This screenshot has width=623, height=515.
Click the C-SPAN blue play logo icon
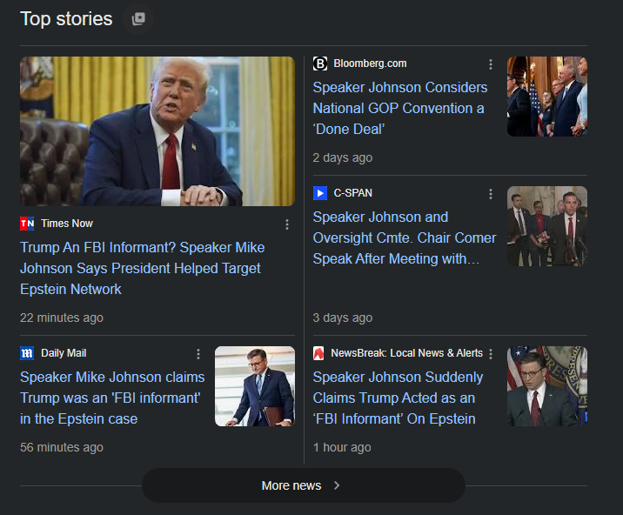(320, 193)
